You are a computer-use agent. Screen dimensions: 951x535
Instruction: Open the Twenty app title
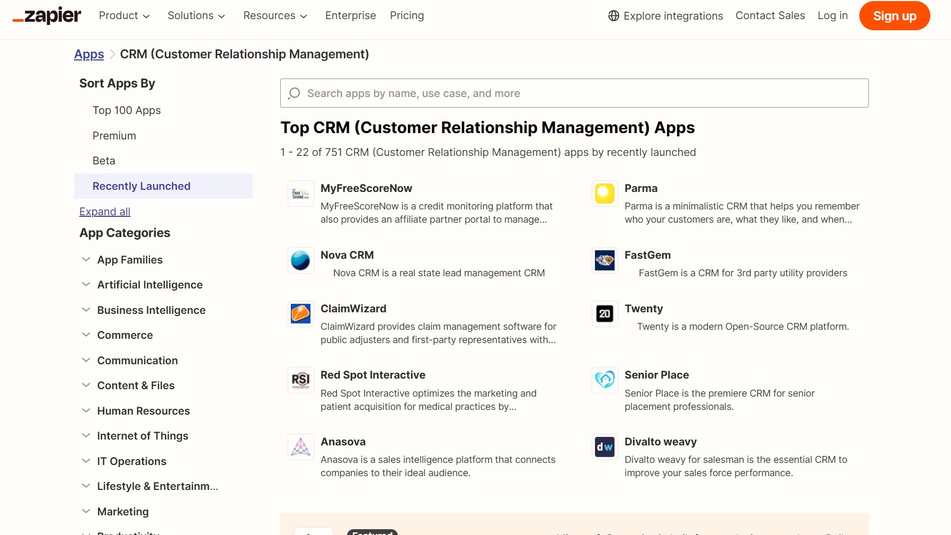point(644,309)
